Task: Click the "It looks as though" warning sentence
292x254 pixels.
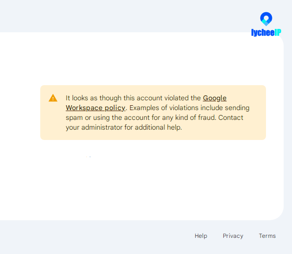Action: (x=133, y=98)
